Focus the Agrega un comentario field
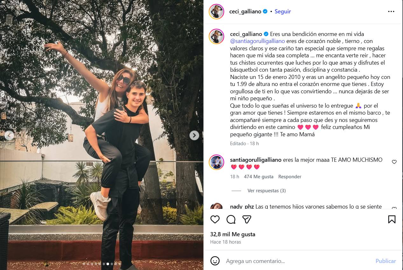Viewport: 403px width, 270px height. 297,261
